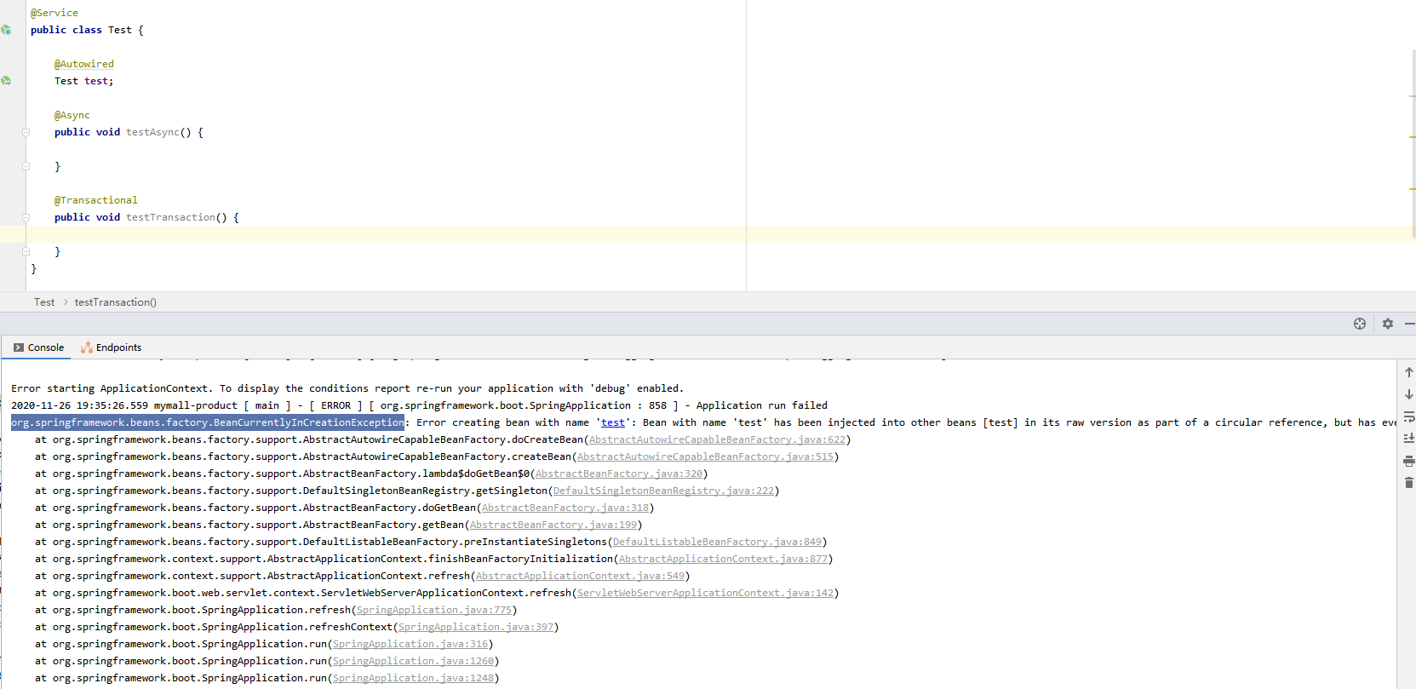Viewport: 1416px width, 689px height.
Task: Click the down arrow for next stack trace
Action: point(1408,394)
